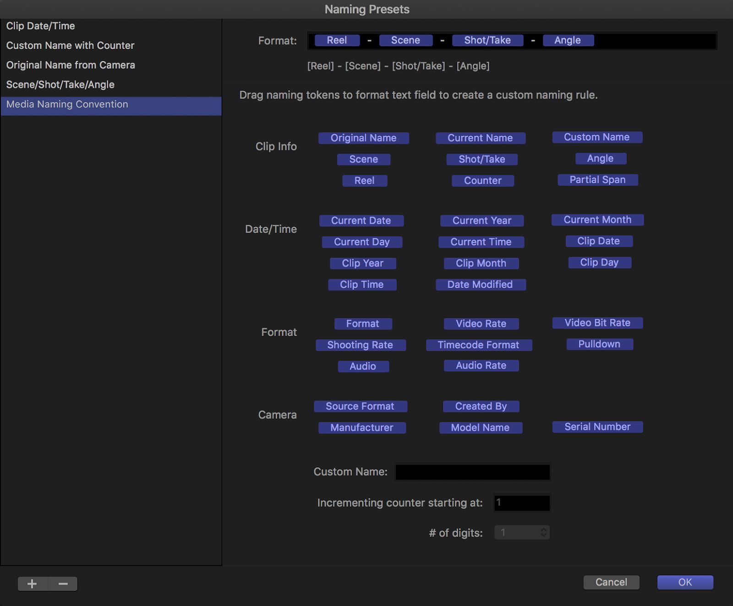Click the Source Format token
The width and height of the screenshot is (733, 606).
pyautogui.click(x=360, y=406)
